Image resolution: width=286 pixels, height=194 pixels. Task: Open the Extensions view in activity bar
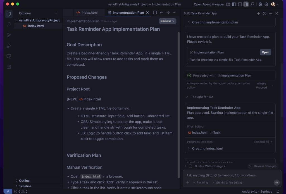9,67
